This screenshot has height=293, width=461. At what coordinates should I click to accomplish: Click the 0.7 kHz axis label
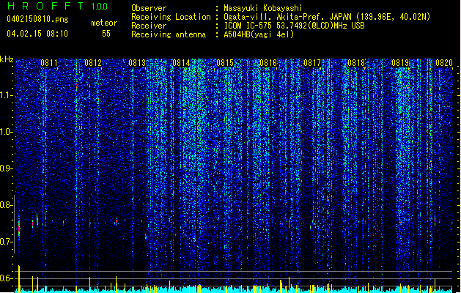7,242
